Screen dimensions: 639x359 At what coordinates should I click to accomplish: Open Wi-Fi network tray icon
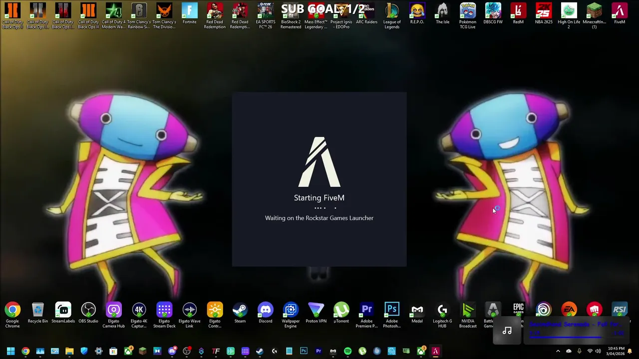(590, 351)
